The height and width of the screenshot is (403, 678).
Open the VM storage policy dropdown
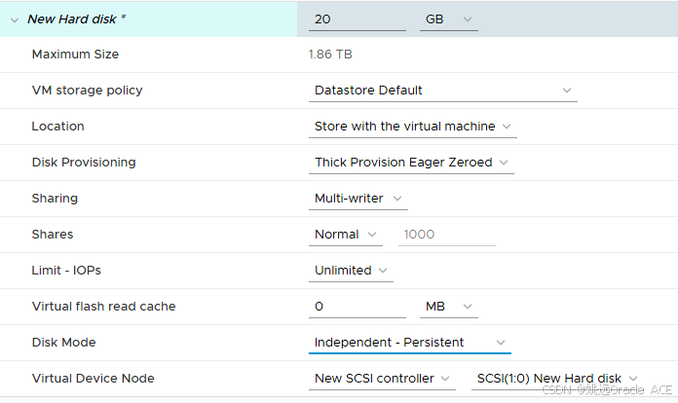(x=443, y=91)
